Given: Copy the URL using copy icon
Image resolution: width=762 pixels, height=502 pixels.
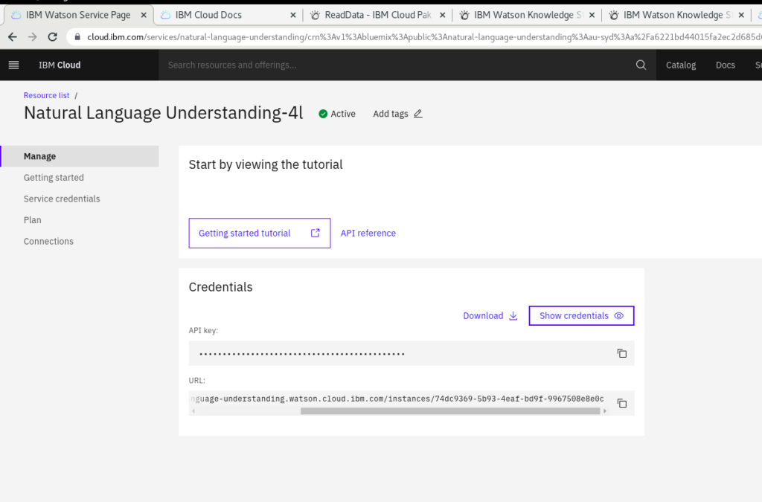Looking at the screenshot, I should (x=621, y=403).
